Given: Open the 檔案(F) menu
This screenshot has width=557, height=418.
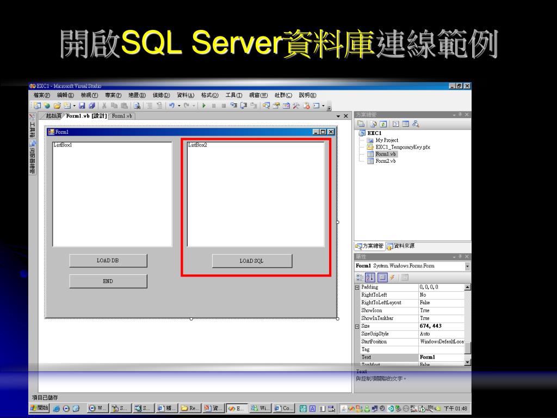Looking at the screenshot, I should (41, 95).
